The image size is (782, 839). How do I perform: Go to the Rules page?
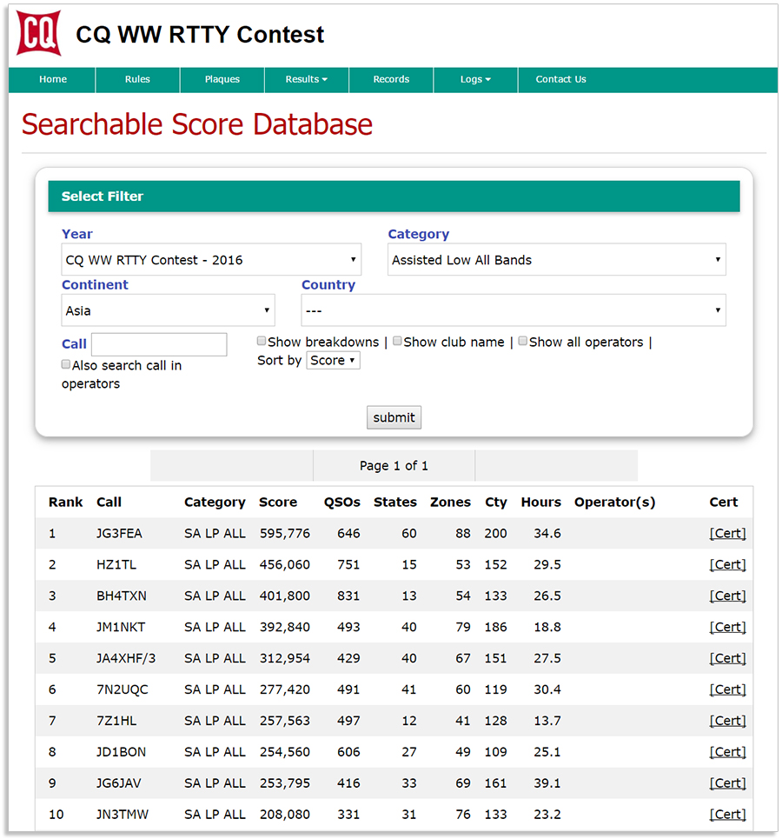[x=137, y=79]
